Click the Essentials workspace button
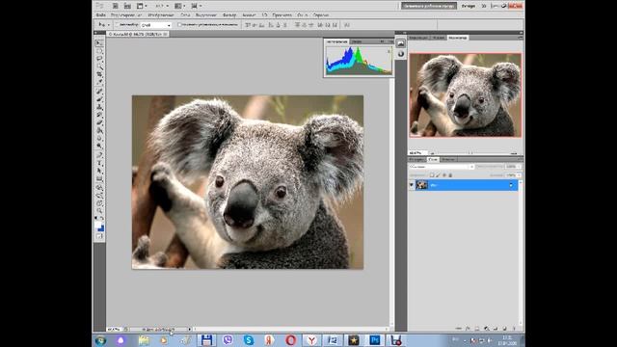The width and height of the screenshot is (617, 347). pos(429,6)
